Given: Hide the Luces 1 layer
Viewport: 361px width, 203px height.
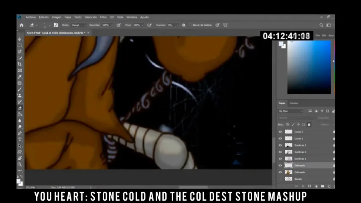Looking at the screenshot, I should [x=280, y=138].
